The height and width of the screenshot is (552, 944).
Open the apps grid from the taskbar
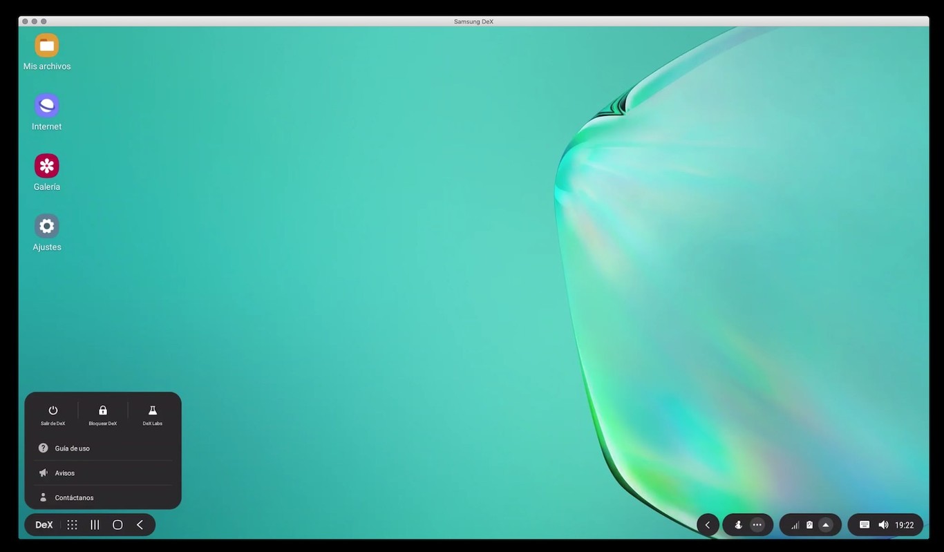pyautogui.click(x=72, y=524)
